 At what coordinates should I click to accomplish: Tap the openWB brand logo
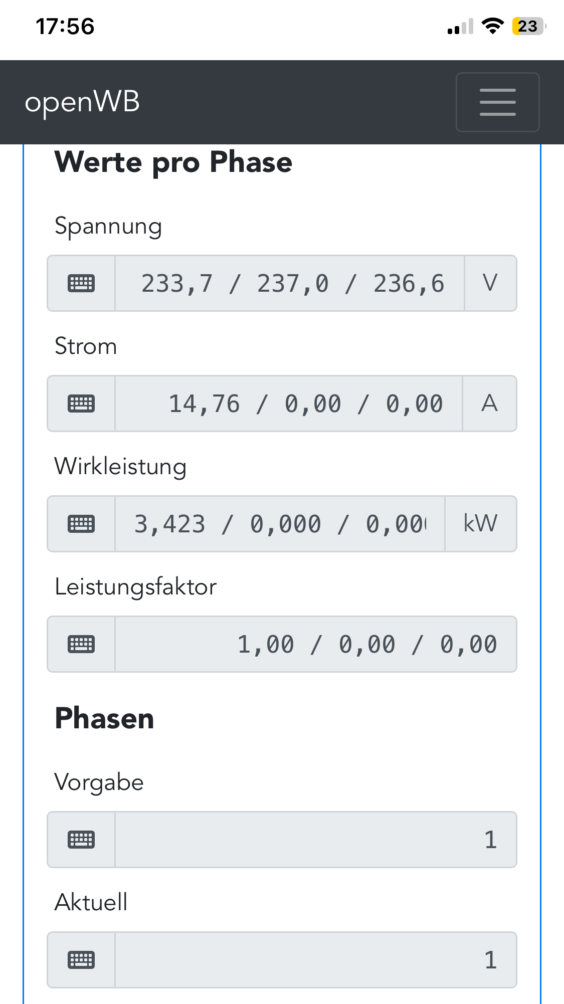tap(82, 102)
